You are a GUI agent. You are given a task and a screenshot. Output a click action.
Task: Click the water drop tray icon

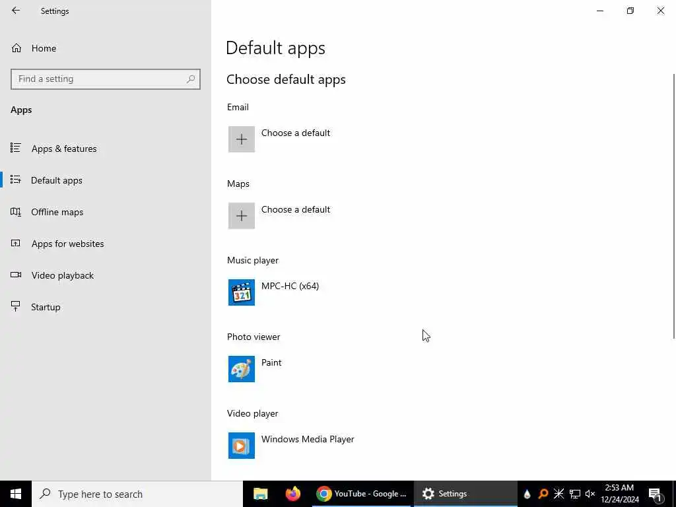(x=527, y=494)
